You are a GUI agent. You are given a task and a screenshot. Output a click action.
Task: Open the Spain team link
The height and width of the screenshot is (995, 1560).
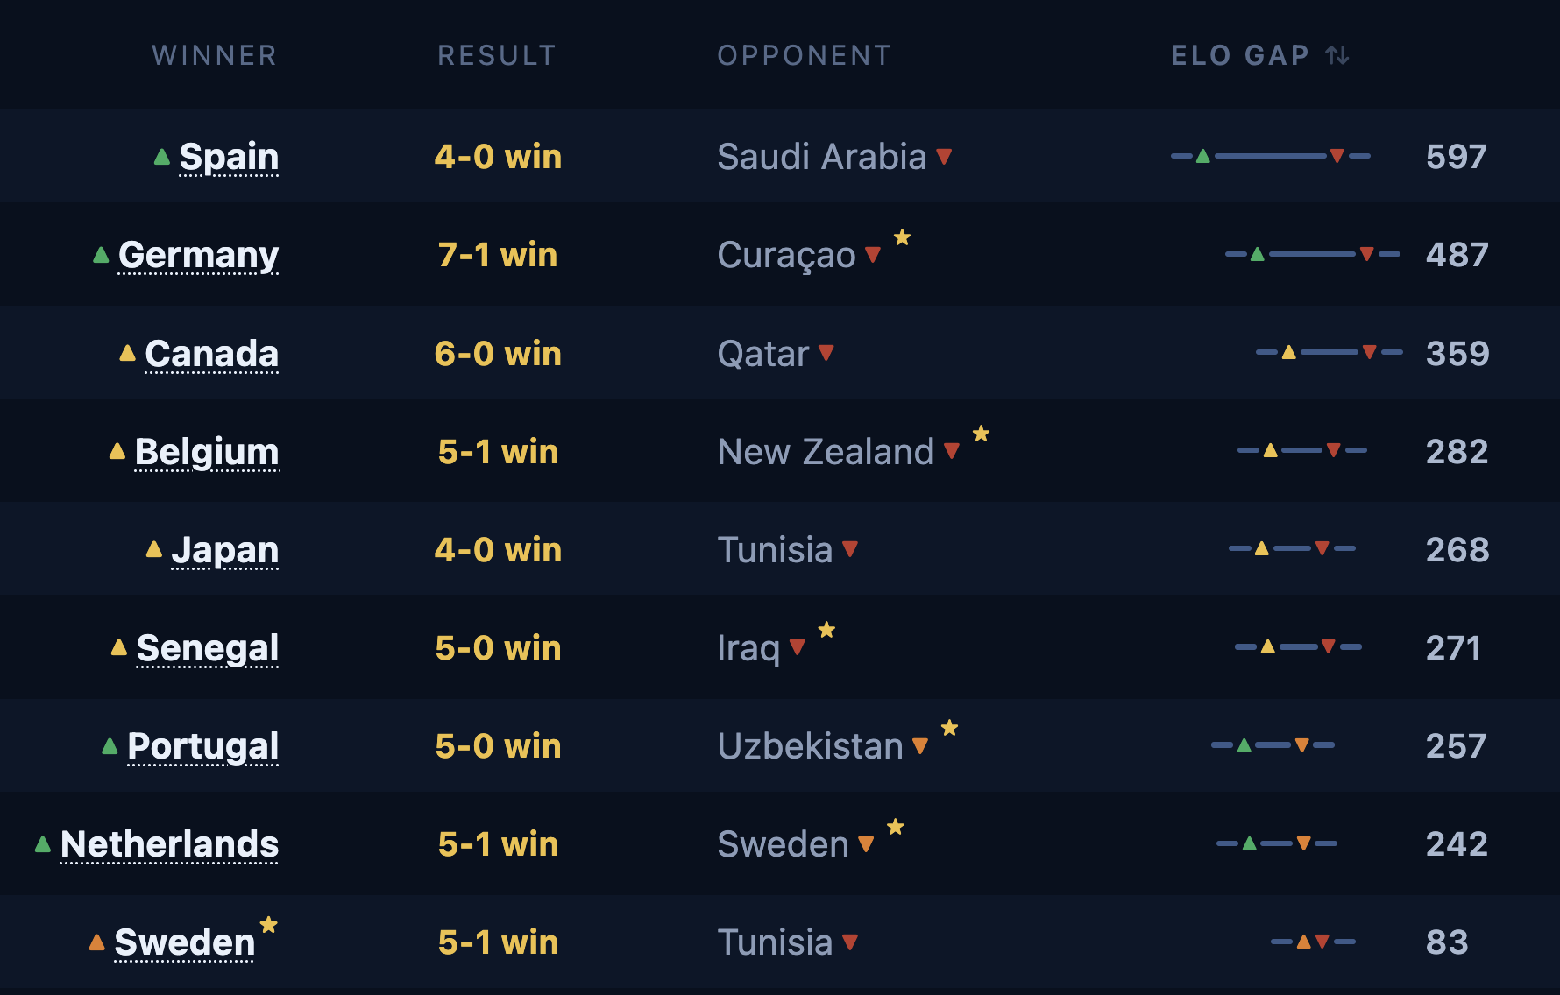coord(229,157)
